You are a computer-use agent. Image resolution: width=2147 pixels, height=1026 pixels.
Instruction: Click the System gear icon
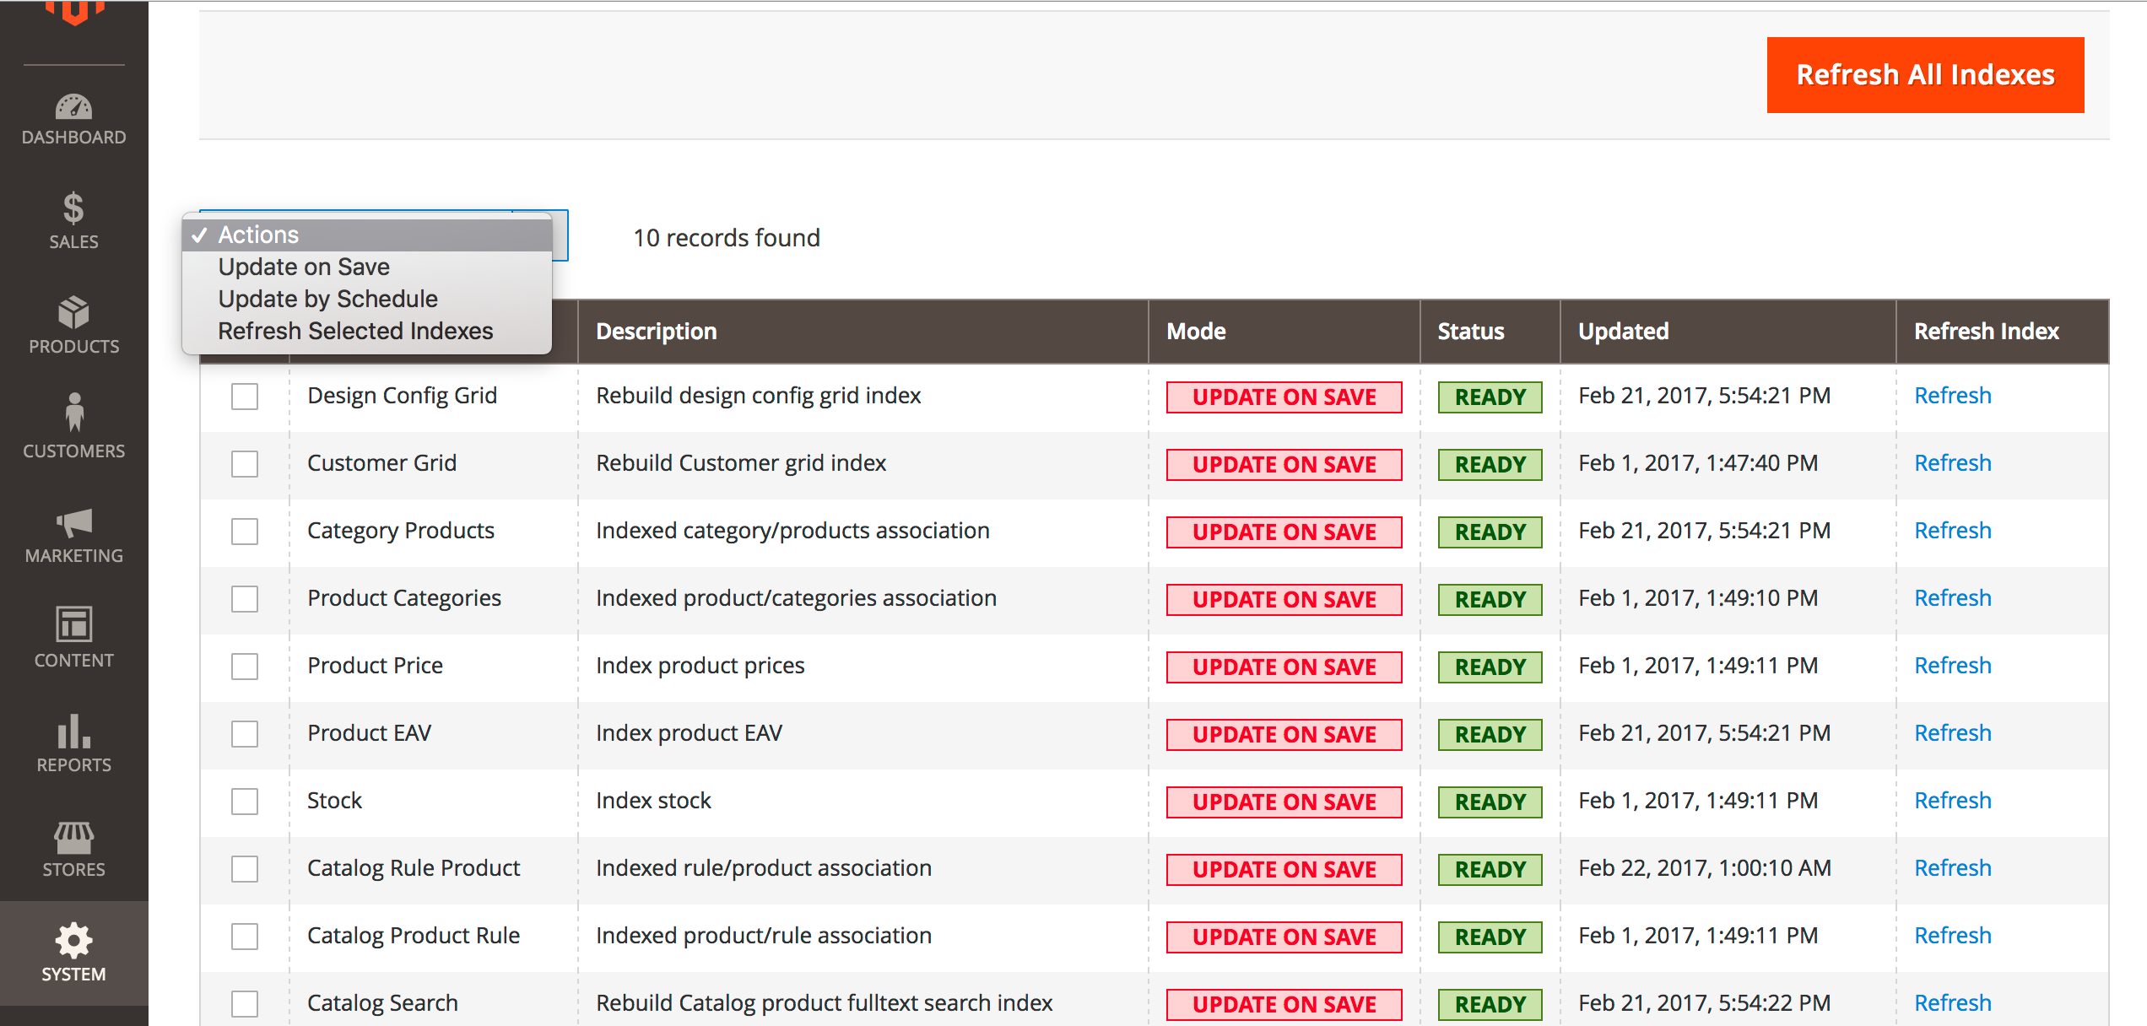pyautogui.click(x=73, y=940)
